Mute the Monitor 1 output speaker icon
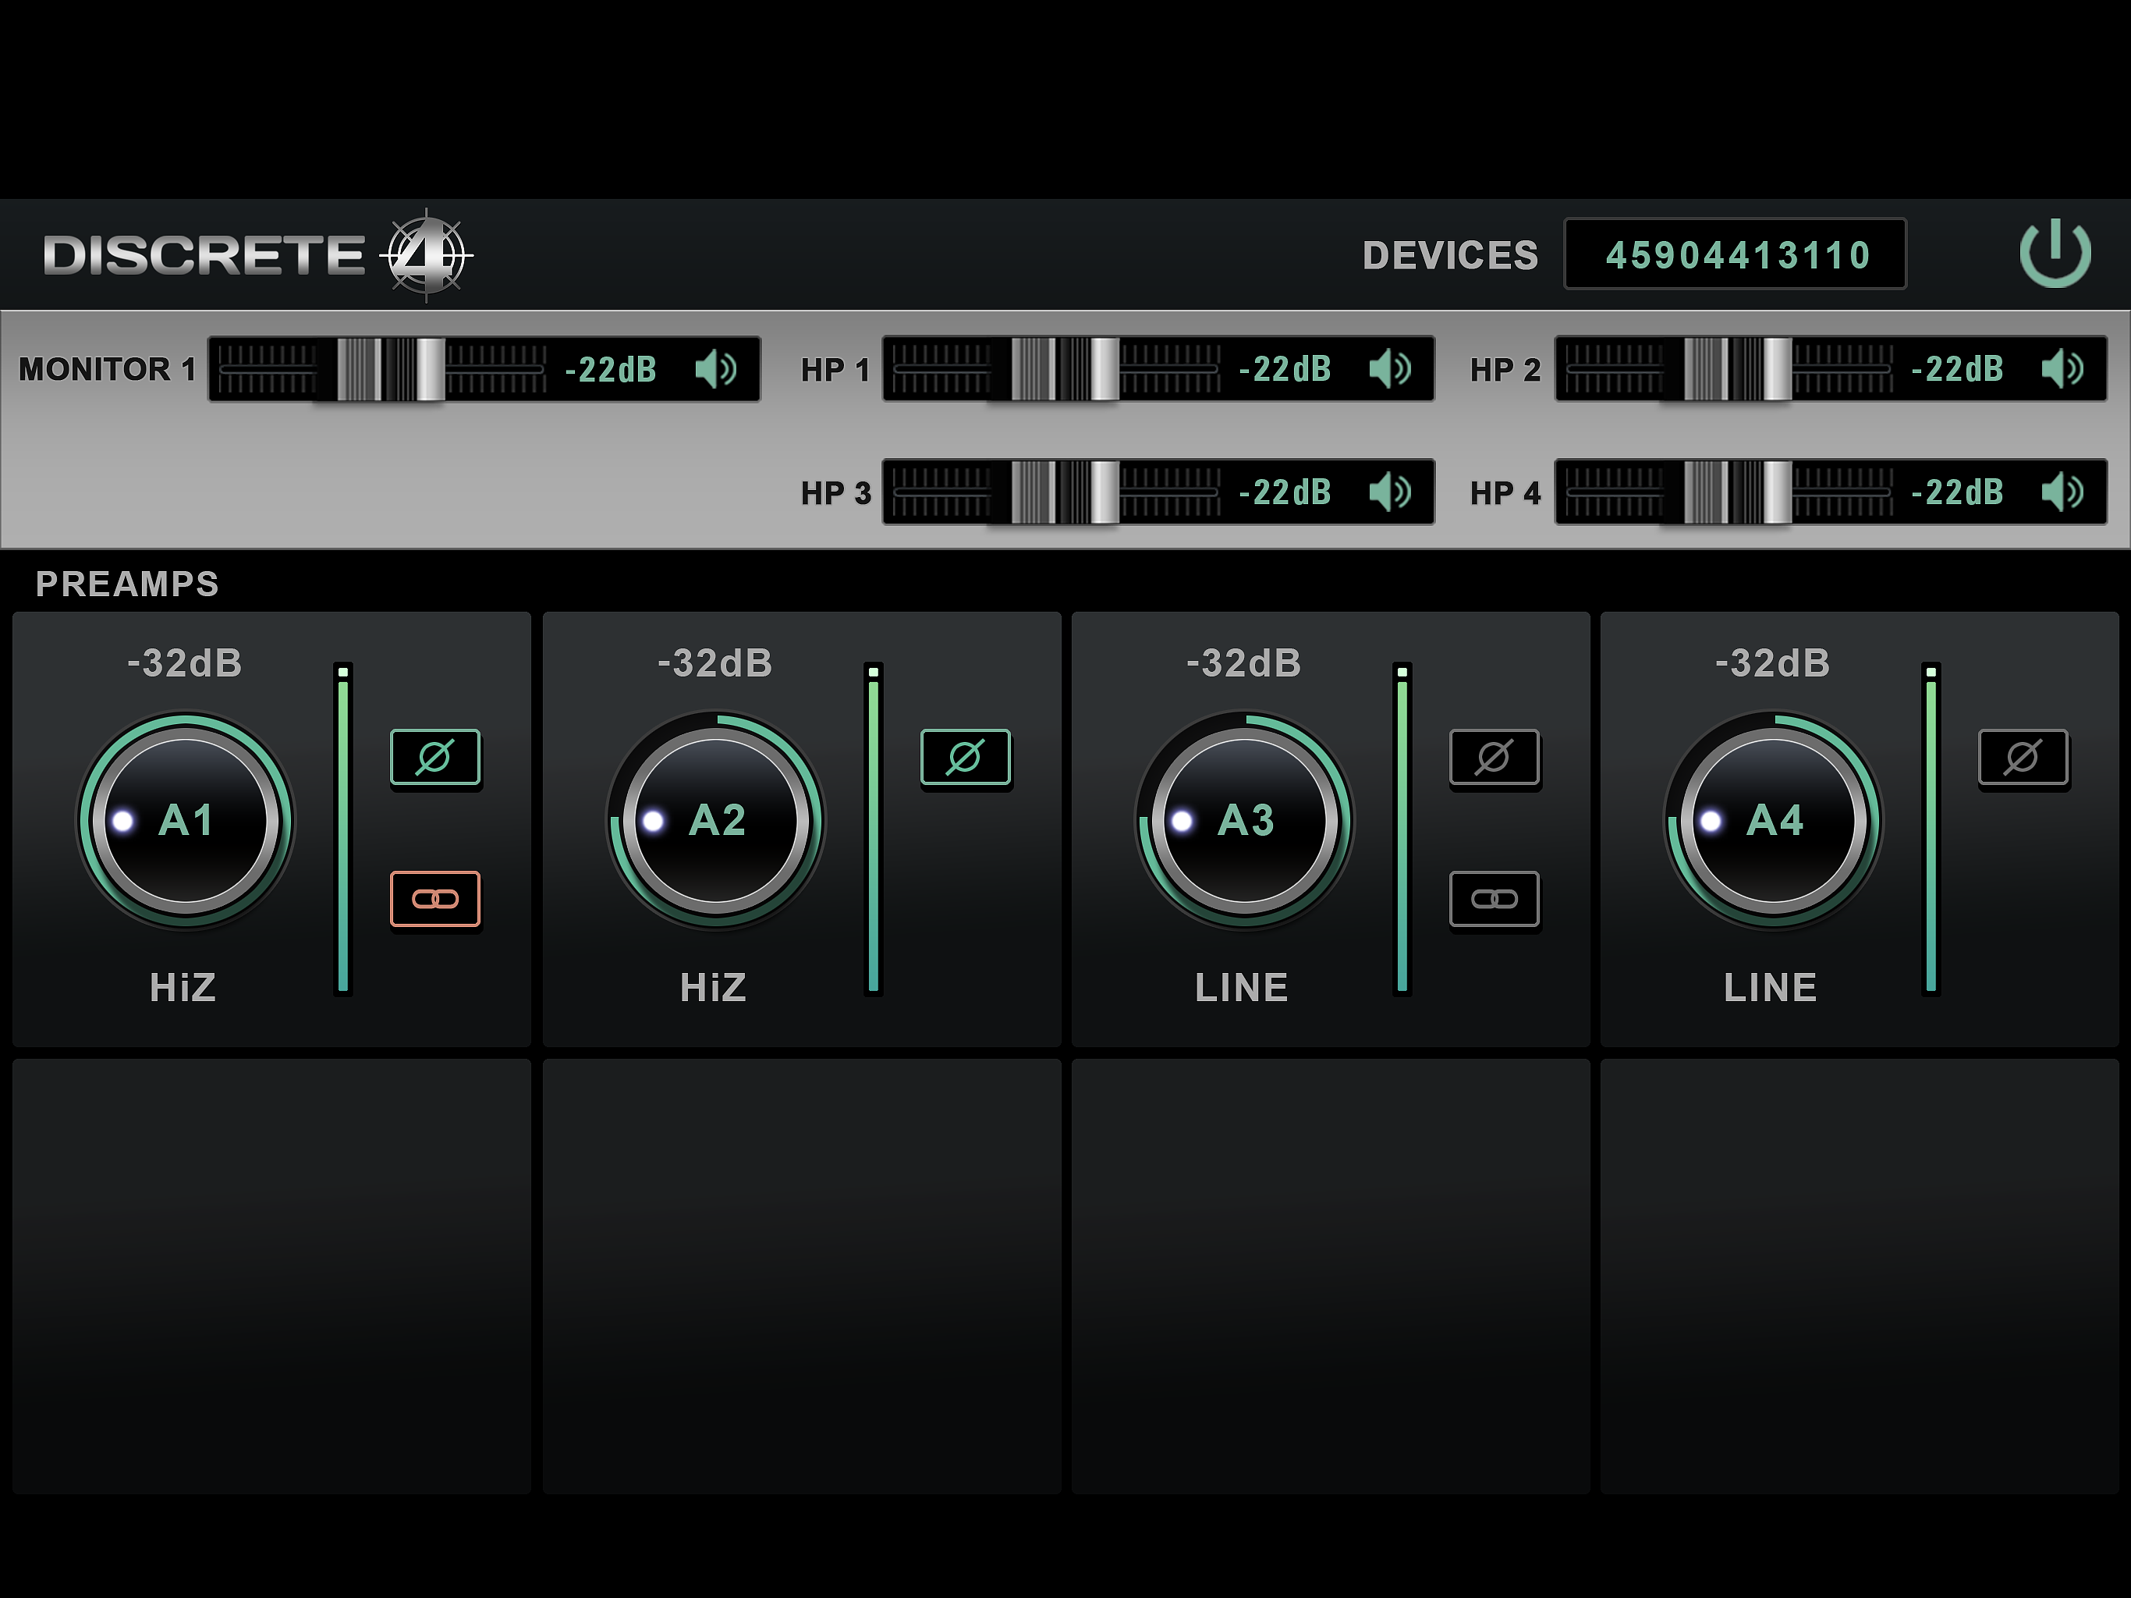This screenshot has height=1598, width=2131. (x=716, y=369)
